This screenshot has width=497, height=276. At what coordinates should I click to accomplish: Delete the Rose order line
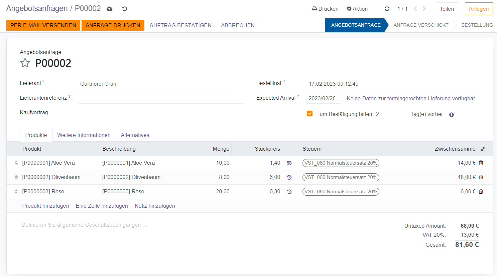tap(481, 191)
